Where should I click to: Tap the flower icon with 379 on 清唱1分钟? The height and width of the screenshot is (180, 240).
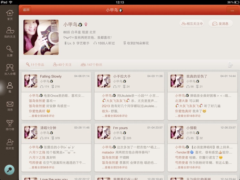(53, 138)
